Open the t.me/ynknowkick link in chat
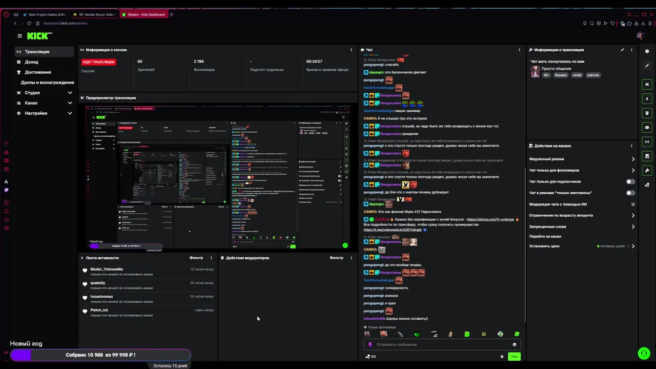This screenshot has width=656, height=369. (392, 230)
